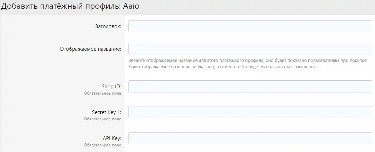Click the word заголовок ending the hint text
This screenshot has height=152, width=375.
click(305, 67)
